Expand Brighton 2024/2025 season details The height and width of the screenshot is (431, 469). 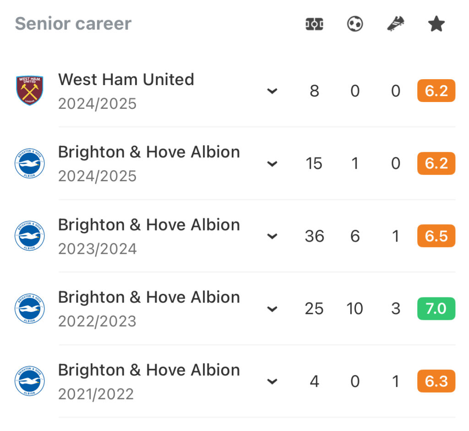272,163
